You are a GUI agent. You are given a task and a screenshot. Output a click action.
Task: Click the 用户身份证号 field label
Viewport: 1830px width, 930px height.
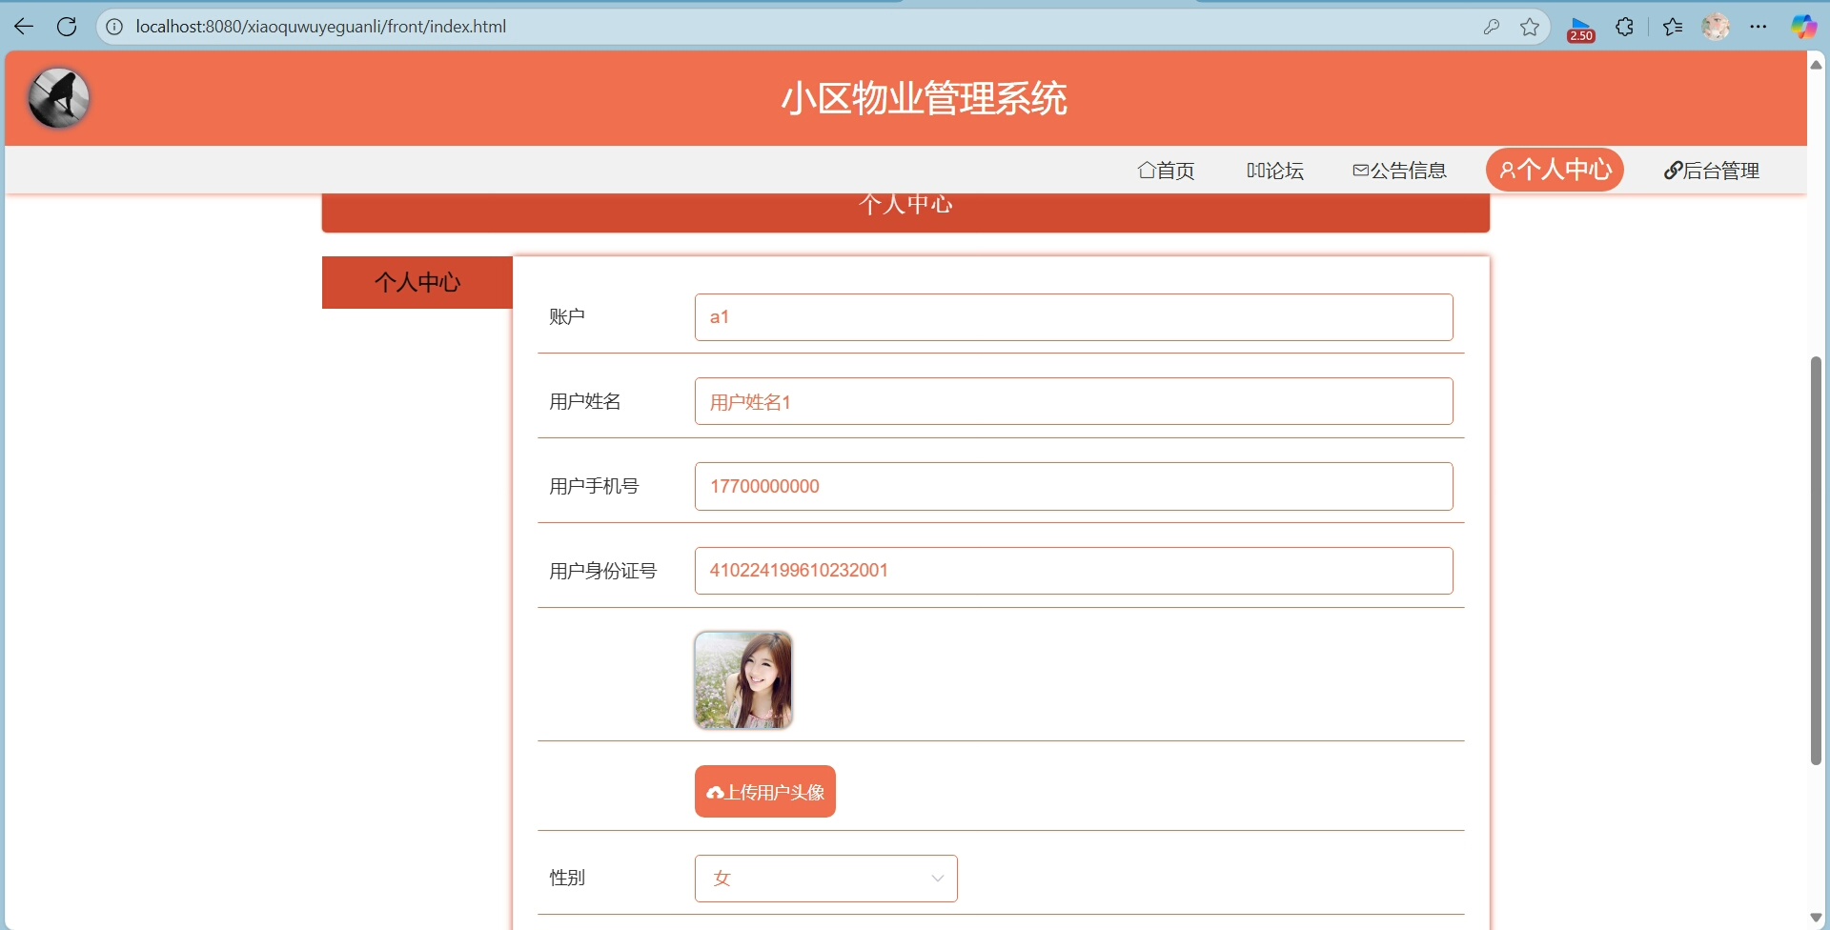(x=603, y=571)
